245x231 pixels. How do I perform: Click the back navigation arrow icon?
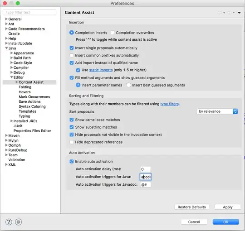[x=220, y=13]
